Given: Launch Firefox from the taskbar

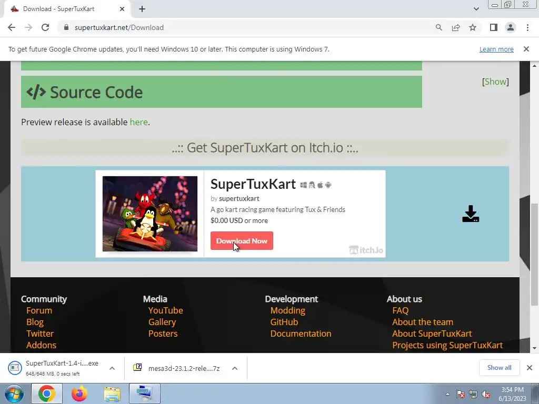Looking at the screenshot, I should [79, 393].
